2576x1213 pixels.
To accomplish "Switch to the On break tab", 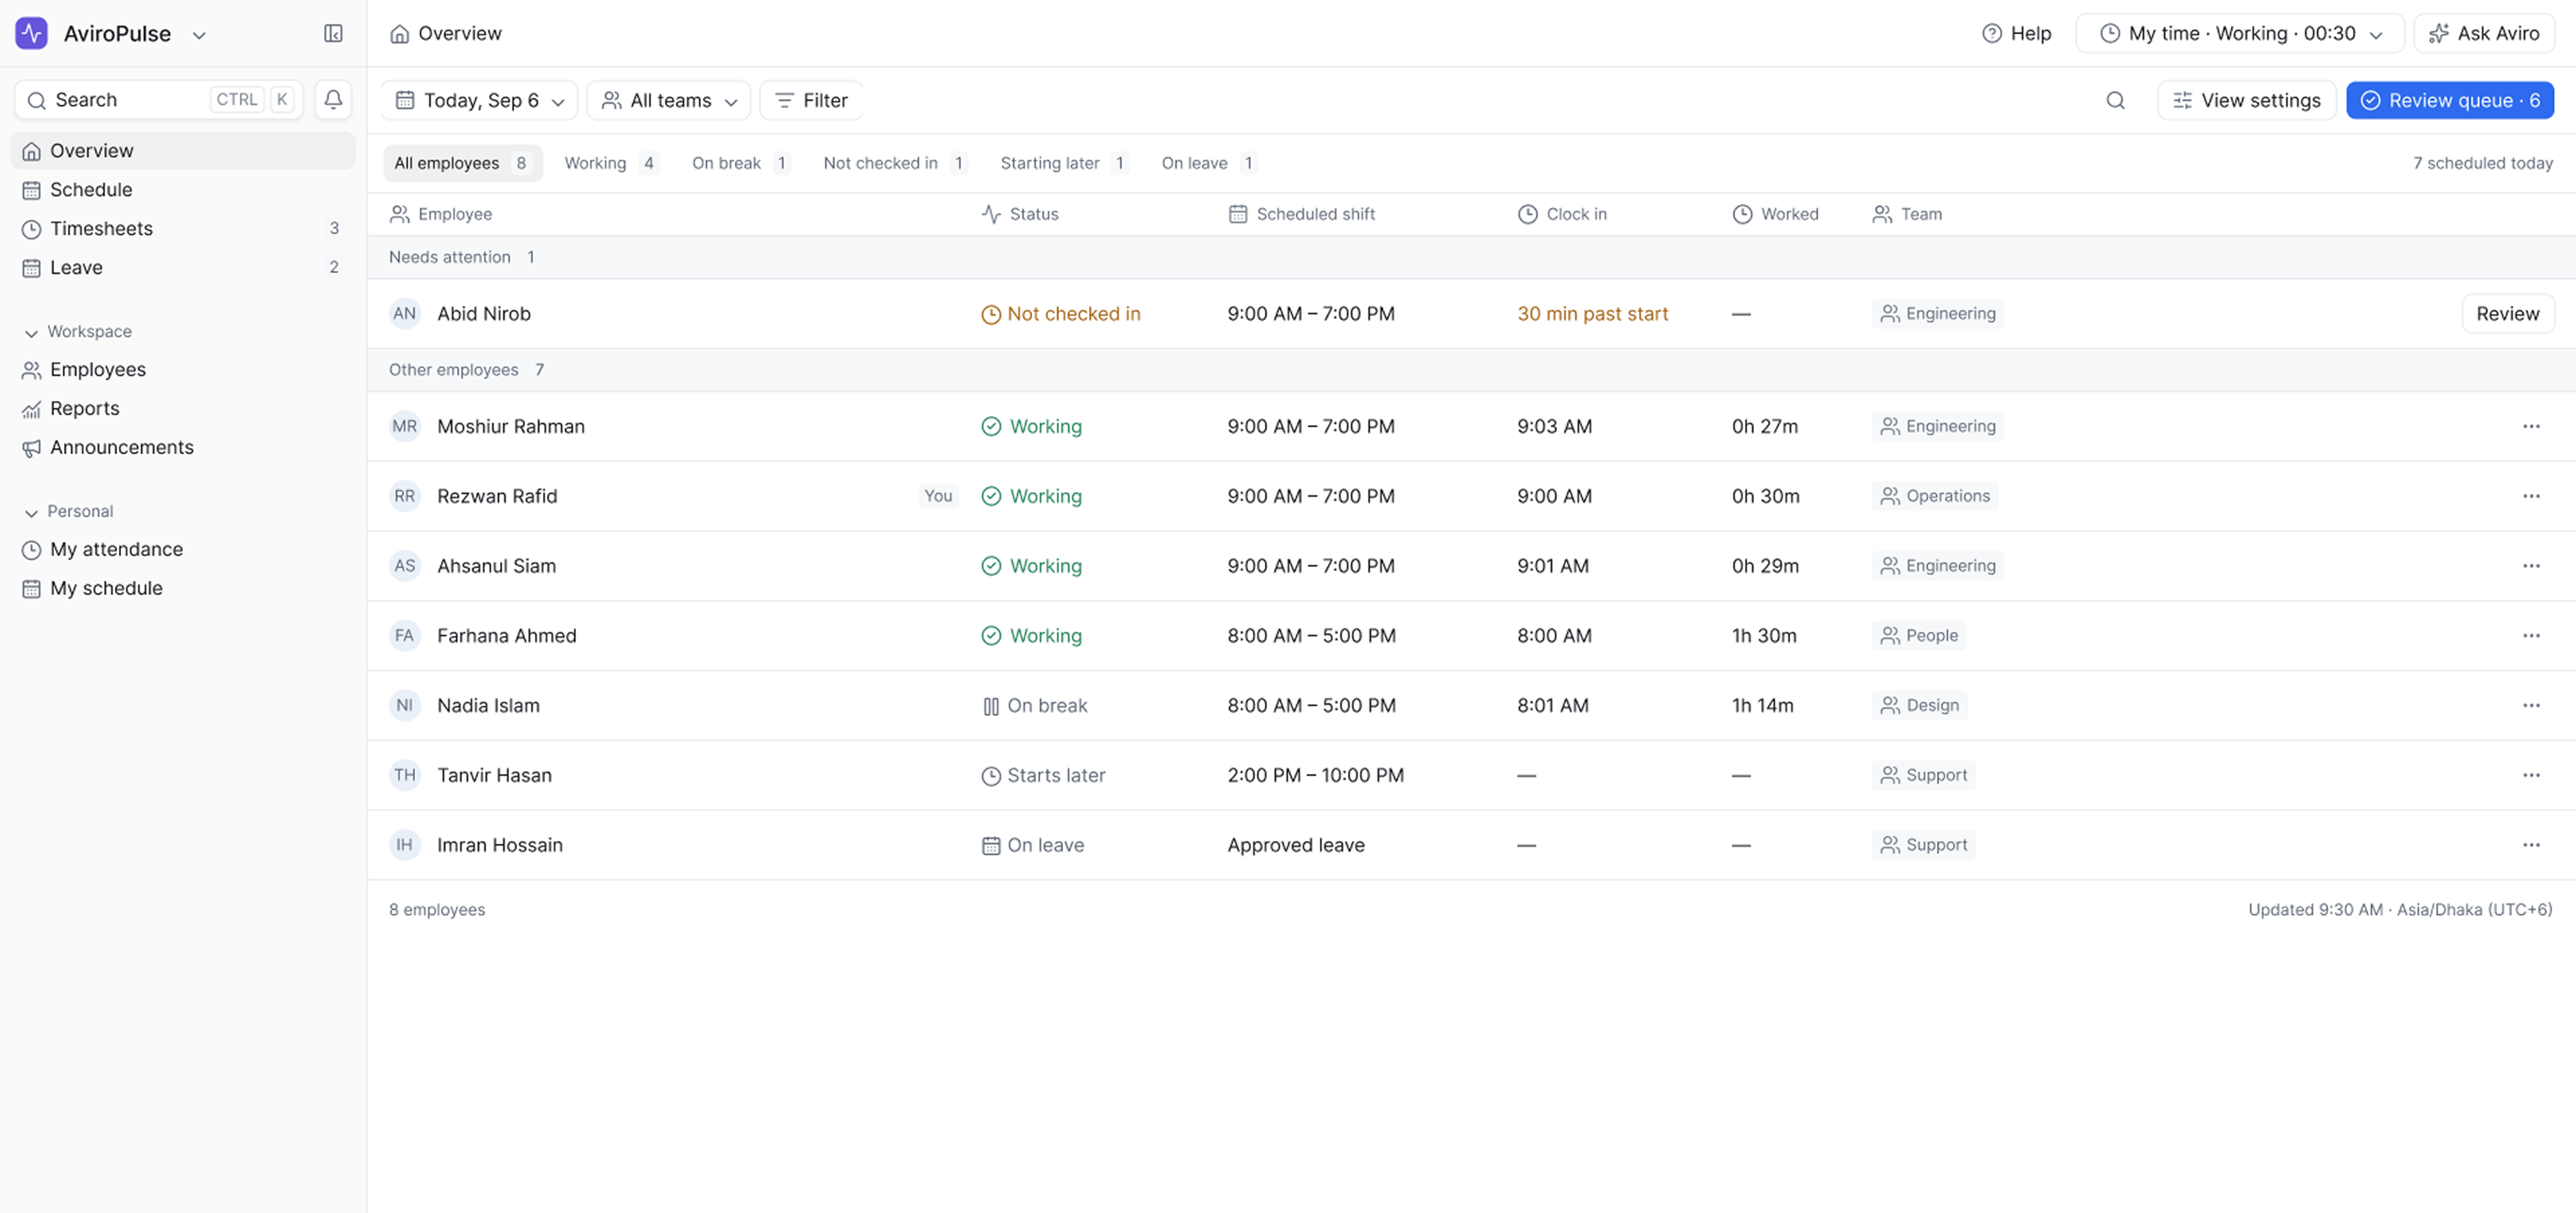I will (741, 163).
